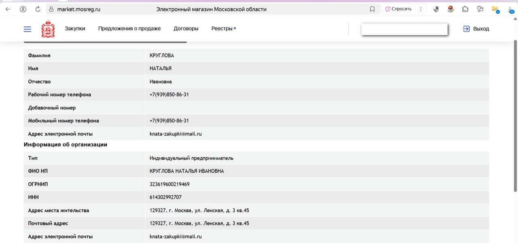The width and height of the screenshot is (518, 243).
Task: Open the puzzle-piece extensions icon
Action: point(465,9)
